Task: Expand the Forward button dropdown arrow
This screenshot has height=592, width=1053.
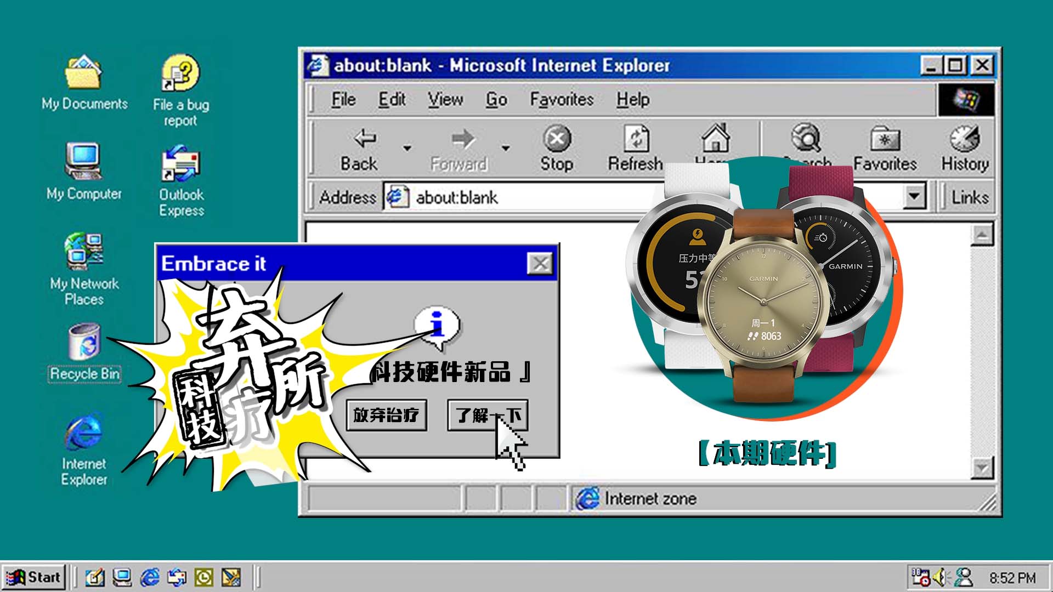Action: pyautogui.click(x=506, y=148)
